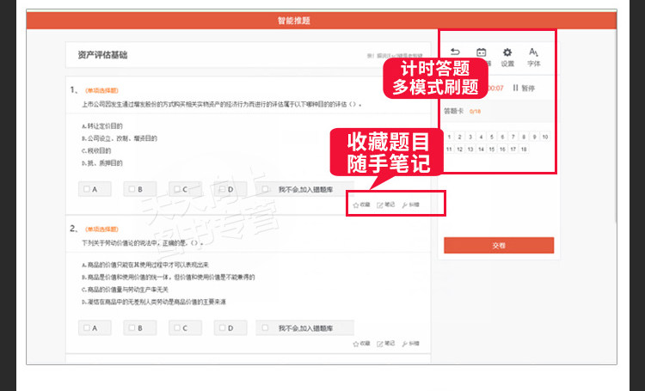
Task: Click question 2 option D starting with 凝结在商品中
Action: pos(154,302)
